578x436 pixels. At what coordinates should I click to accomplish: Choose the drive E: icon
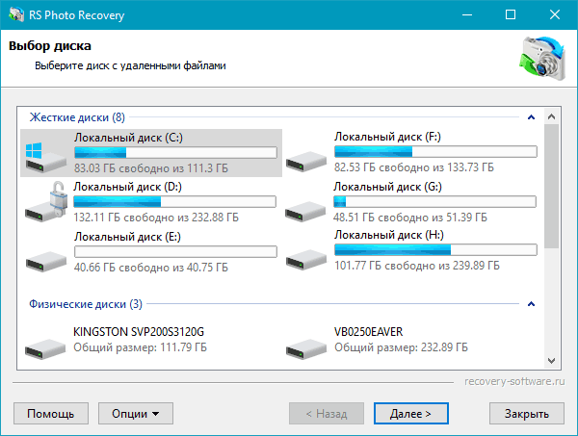(x=46, y=261)
